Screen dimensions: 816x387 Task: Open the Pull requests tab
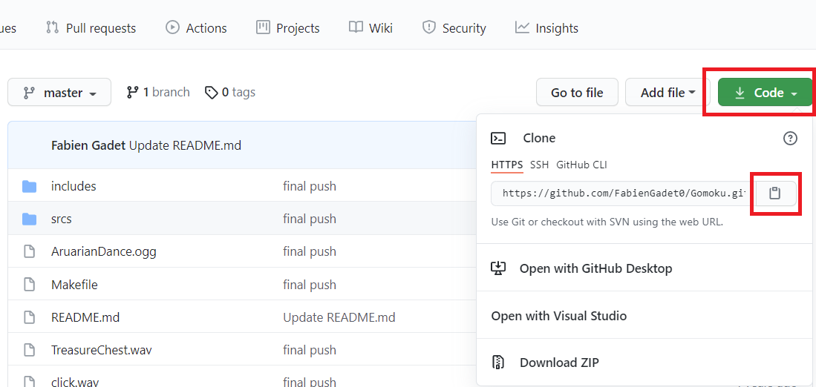[91, 28]
